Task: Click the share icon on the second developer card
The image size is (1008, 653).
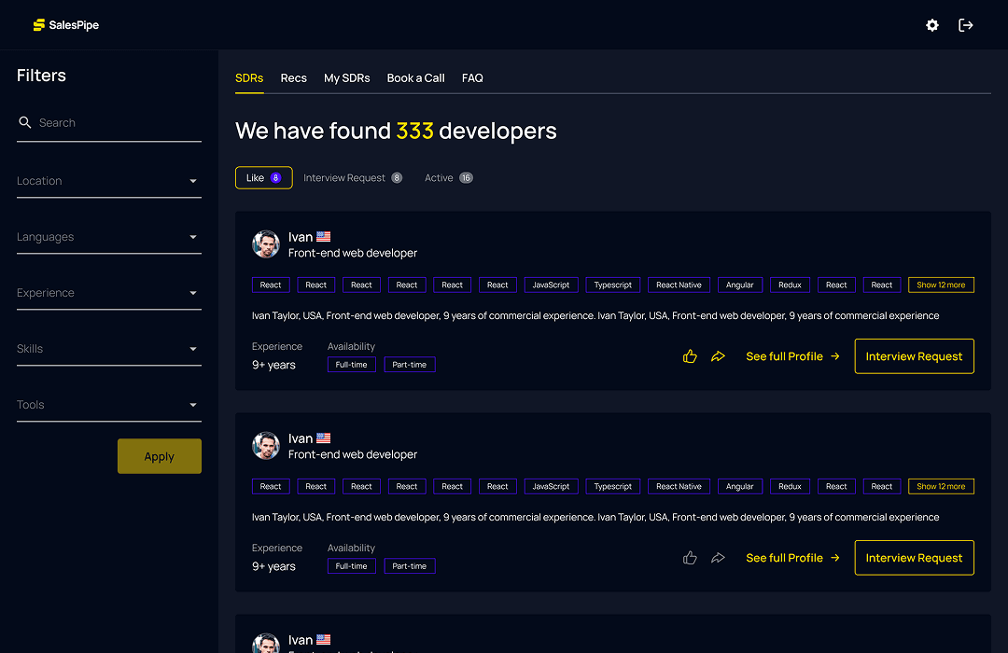Action: pyautogui.click(x=718, y=557)
